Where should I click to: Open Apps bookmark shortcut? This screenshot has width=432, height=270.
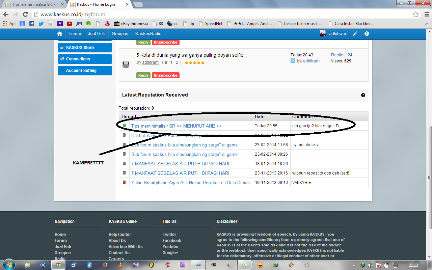(9, 24)
